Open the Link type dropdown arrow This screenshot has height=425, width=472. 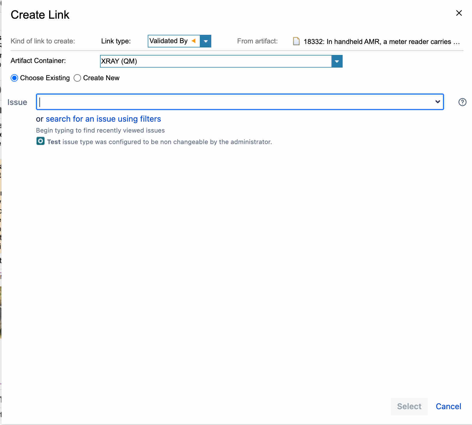click(x=206, y=41)
